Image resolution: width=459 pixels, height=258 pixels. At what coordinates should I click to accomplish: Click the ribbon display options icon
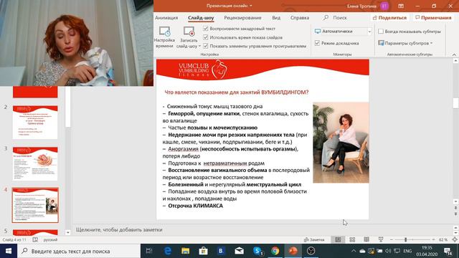coord(401,6)
